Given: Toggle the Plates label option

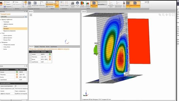Looking at the screenshot, I should (x=50, y=6).
